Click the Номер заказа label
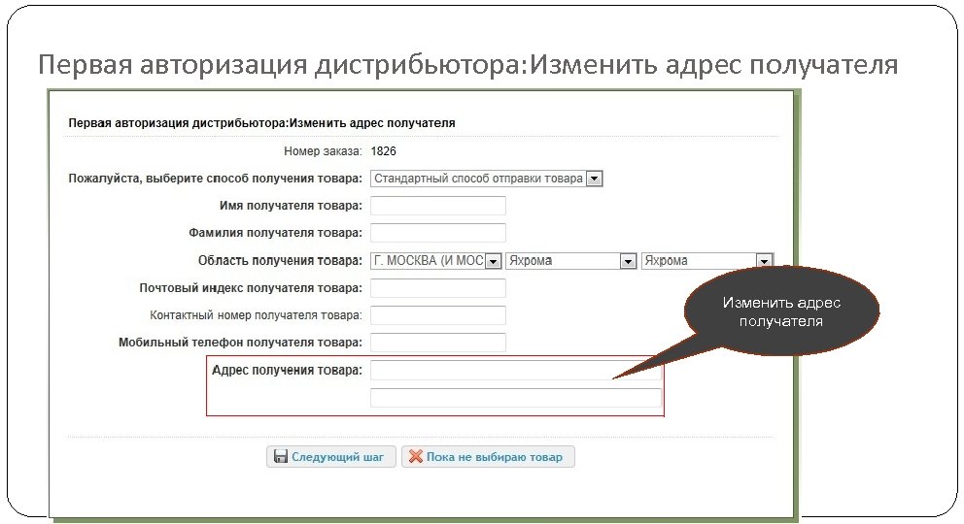Viewport: 964px width, 524px height. click(x=323, y=151)
